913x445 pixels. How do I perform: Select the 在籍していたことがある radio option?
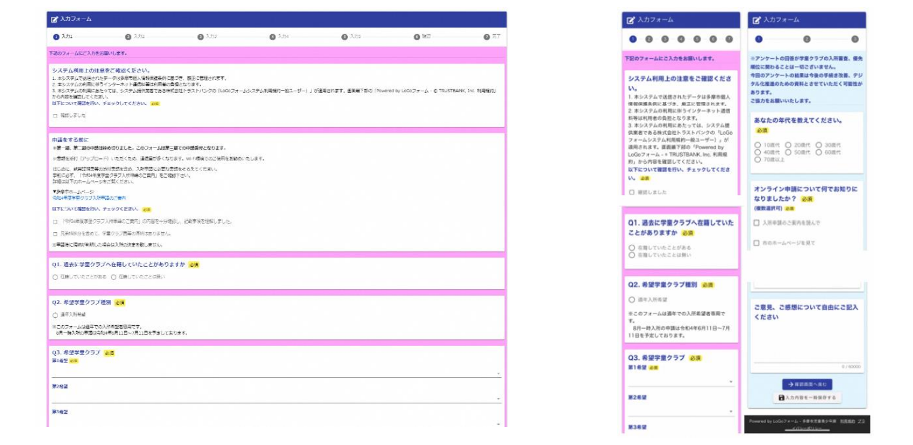pos(53,278)
